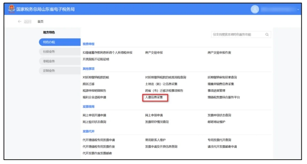Open 代开增值税专用发票作废

pyautogui.click(x=99, y=146)
